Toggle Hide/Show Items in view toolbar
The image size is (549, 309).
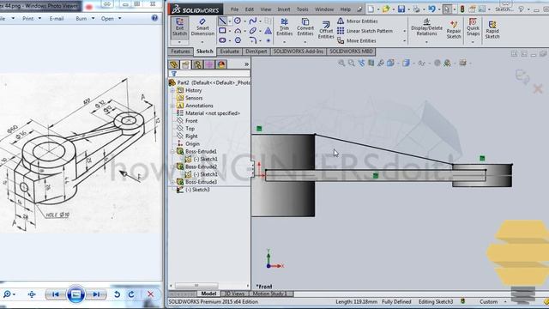click(422, 63)
